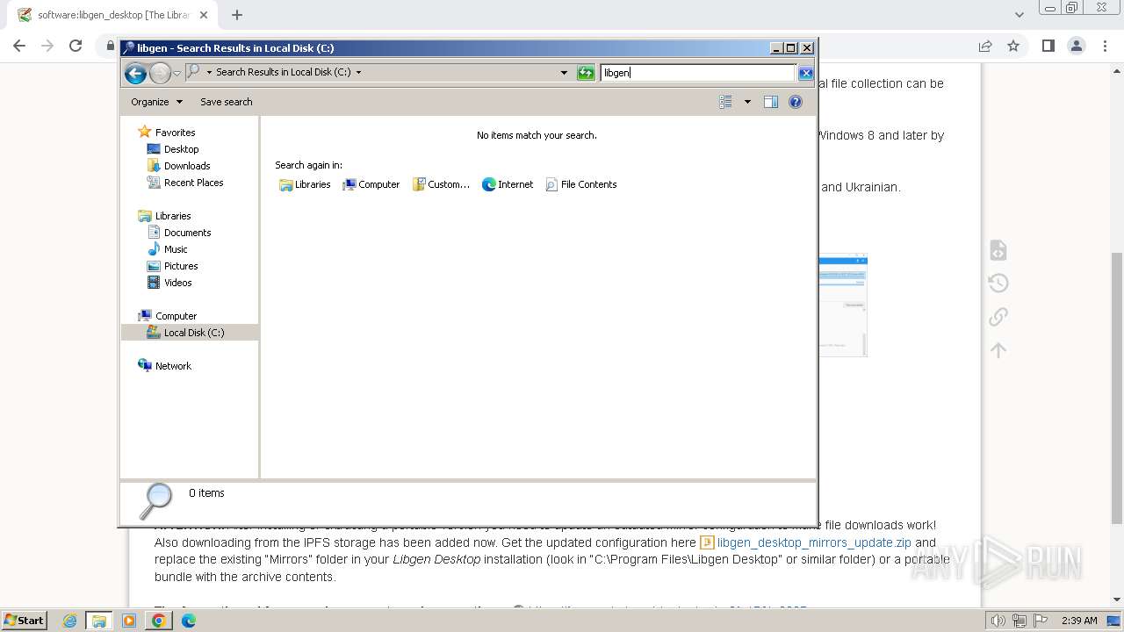Open the Organize menu

point(156,102)
